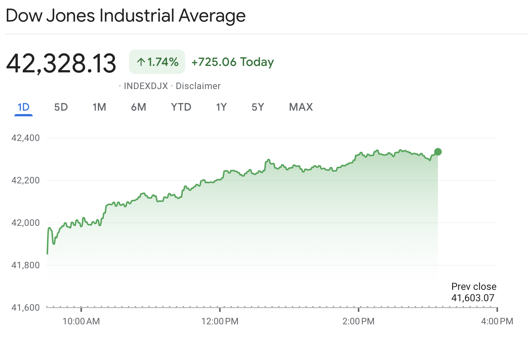This screenshot has height=341, width=528.
Task: Select the 1D time range tab
Action: coord(24,107)
